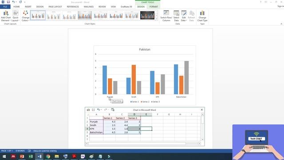Collapse the ribbon with the arrow
284x160 pixels.
coord(281,24)
